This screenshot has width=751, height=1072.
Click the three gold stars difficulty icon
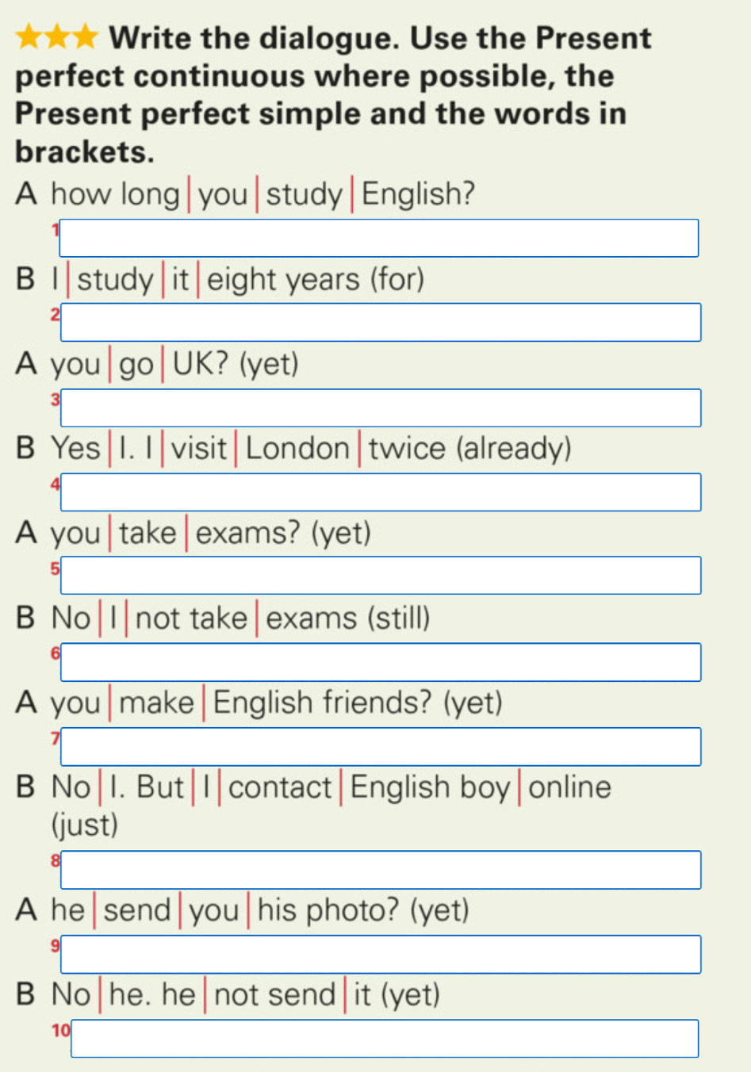57,36
